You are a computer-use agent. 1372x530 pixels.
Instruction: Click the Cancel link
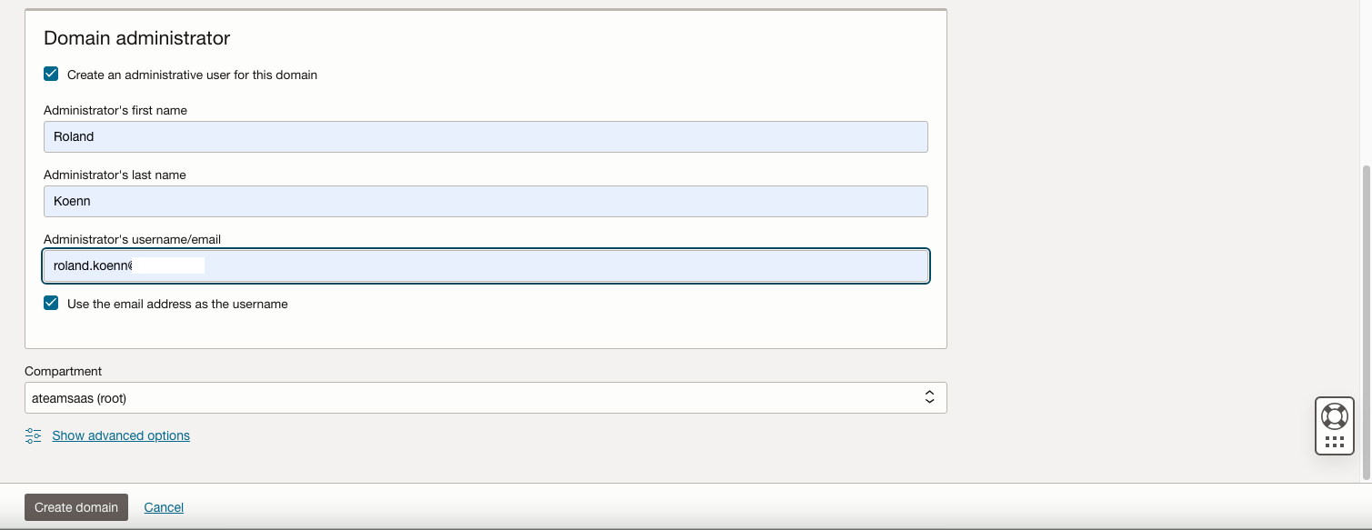164,506
